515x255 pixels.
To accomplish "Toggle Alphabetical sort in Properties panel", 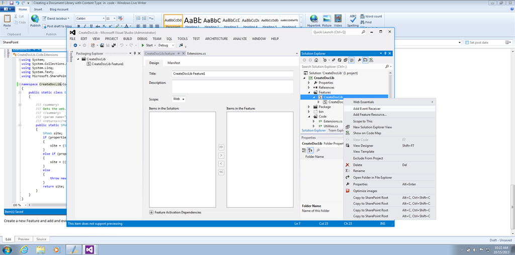I will coord(311,150).
